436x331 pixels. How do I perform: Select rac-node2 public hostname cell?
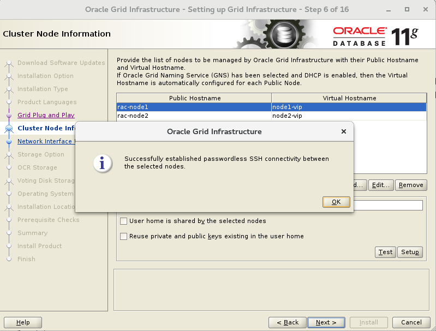click(x=194, y=116)
